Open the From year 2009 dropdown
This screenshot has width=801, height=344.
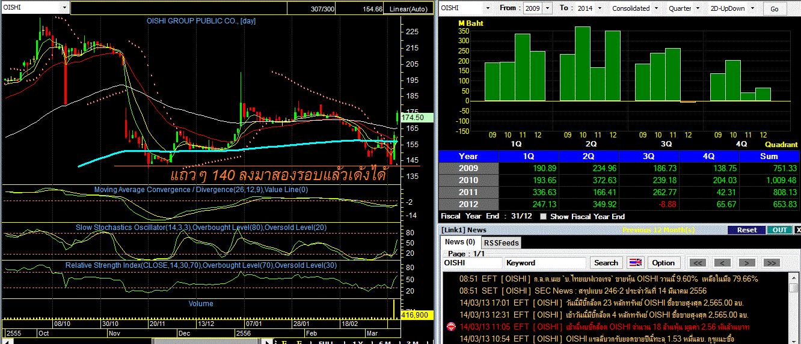click(546, 8)
